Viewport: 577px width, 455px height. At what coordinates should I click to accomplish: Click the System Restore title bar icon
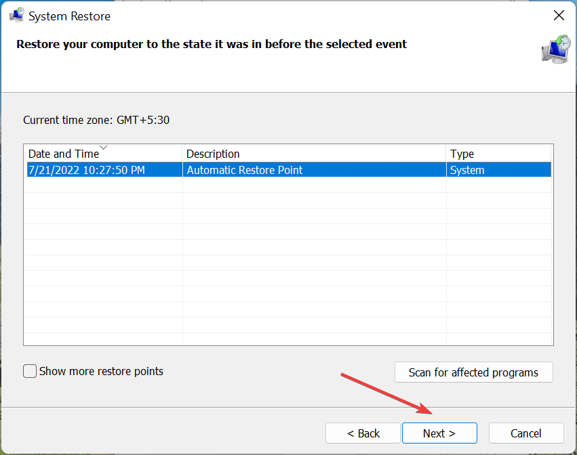click(16, 16)
